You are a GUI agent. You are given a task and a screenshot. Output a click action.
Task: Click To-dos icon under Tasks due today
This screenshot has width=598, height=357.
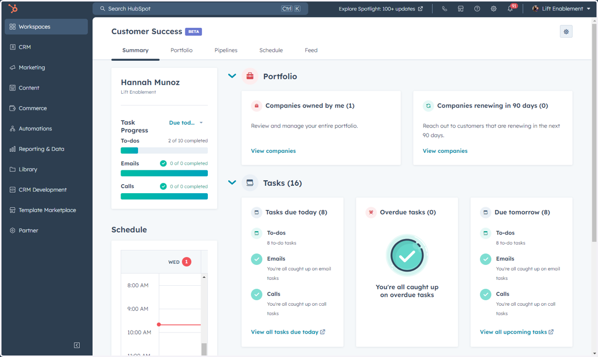[x=257, y=233]
